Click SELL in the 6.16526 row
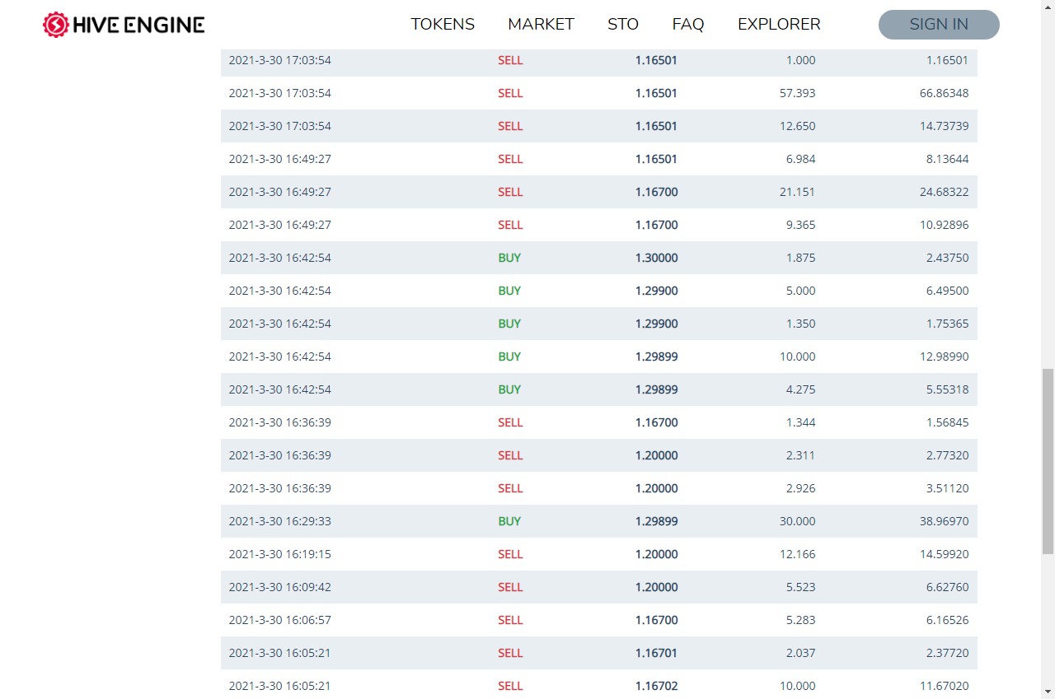 click(510, 620)
